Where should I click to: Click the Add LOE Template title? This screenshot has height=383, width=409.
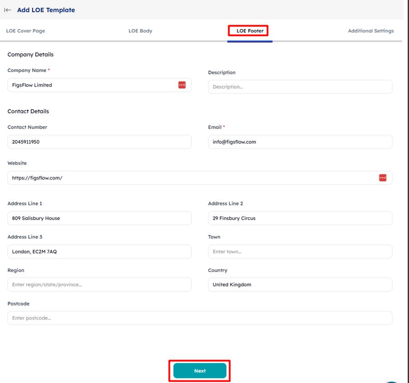(x=46, y=10)
